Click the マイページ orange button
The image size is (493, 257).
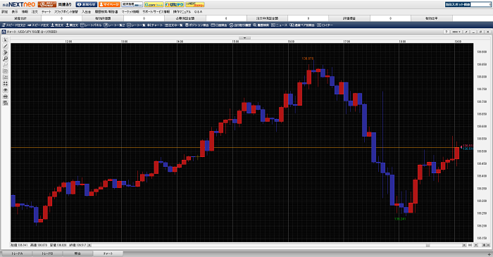[109, 5]
